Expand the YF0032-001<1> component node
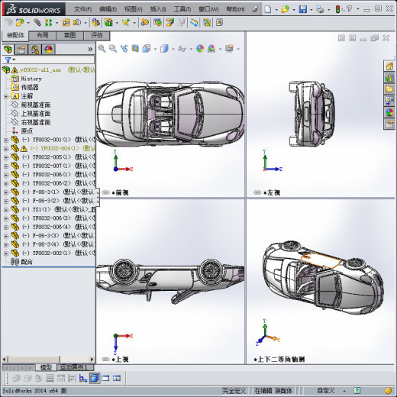The height and width of the screenshot is (397, 397). pyautogui.click(x=6, y=140)
